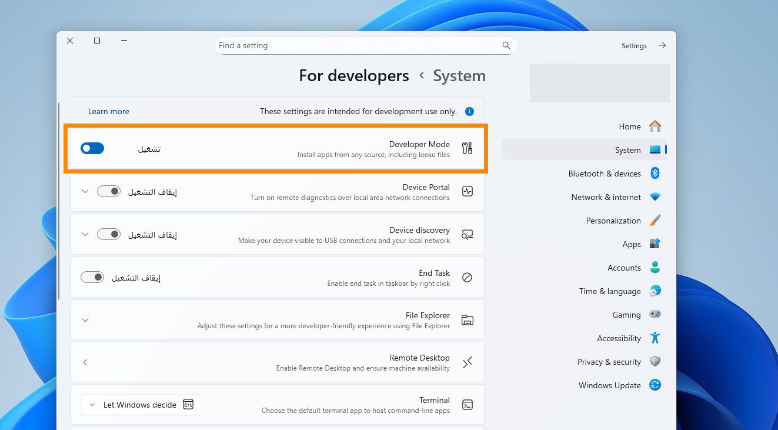Click the Accessibility figure icon
This screenshot has width=778, height=430.
pos(655,338)
